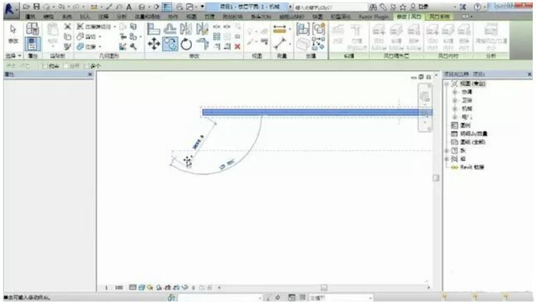Click the search input field in the title bar

[x=318, y=5]
